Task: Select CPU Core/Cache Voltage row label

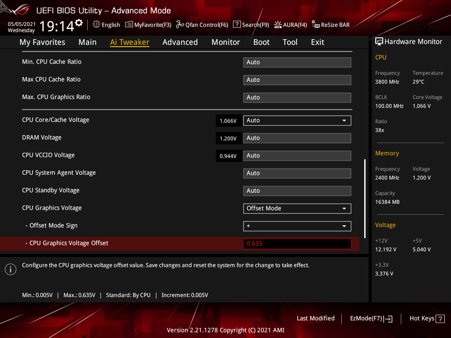Action: point(55,120)
